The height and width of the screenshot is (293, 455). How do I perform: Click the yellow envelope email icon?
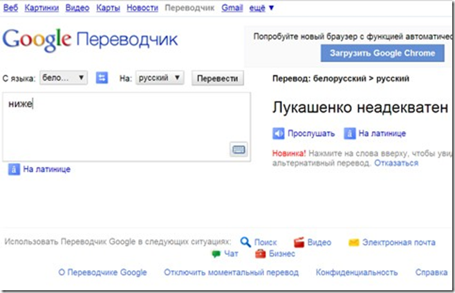pyautogui.click(x=354, y=243)
